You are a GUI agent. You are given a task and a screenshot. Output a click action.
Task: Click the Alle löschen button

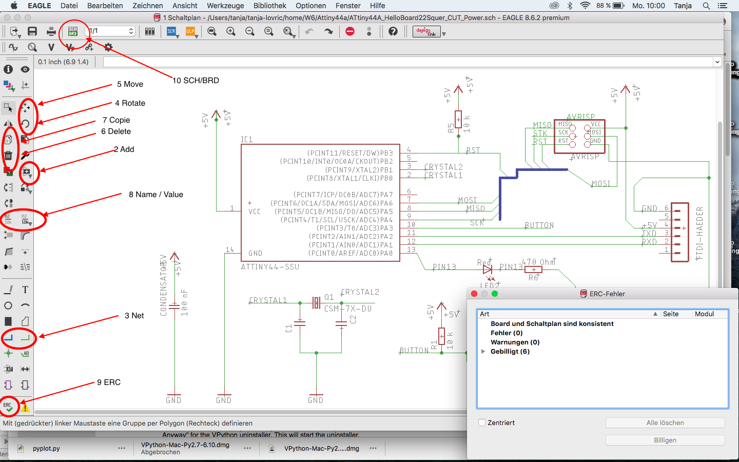click(x=665, y=422)
